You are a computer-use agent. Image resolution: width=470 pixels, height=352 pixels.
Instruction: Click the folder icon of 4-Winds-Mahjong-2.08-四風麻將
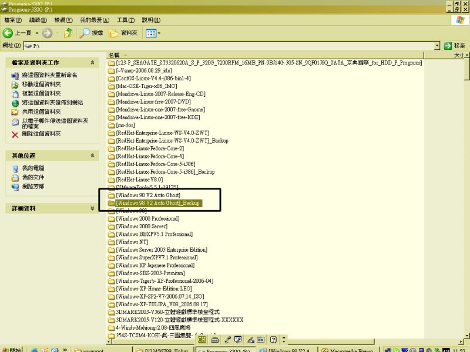point(112,328)
